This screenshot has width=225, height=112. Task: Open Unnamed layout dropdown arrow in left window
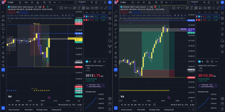point(87,2)
